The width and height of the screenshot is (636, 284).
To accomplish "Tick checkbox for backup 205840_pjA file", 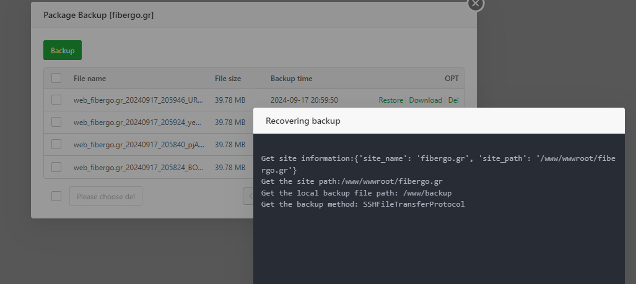I will (x=56, y=144).
